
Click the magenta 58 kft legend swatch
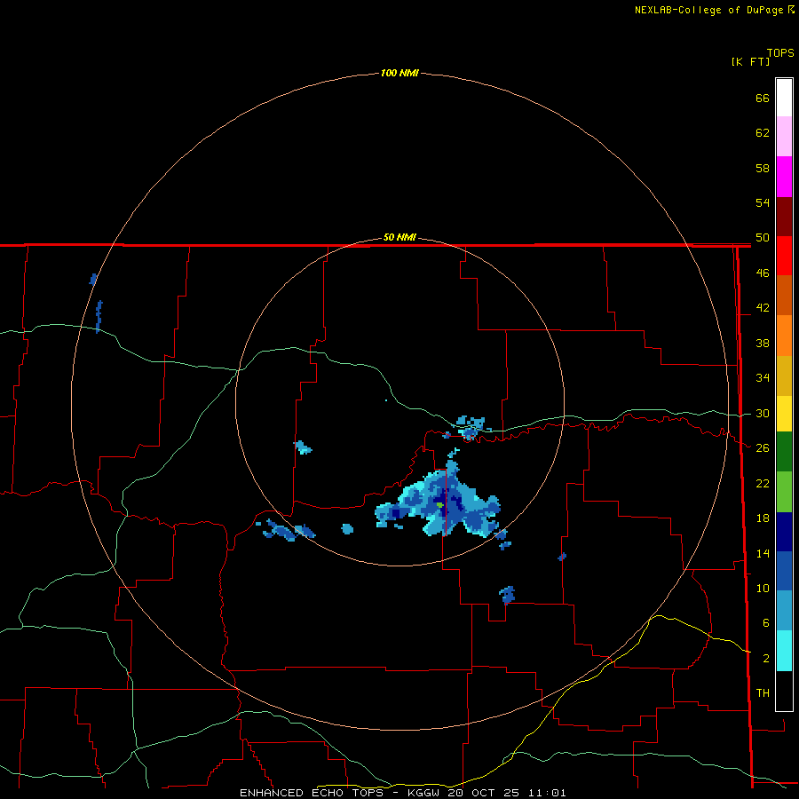[784, 177]
